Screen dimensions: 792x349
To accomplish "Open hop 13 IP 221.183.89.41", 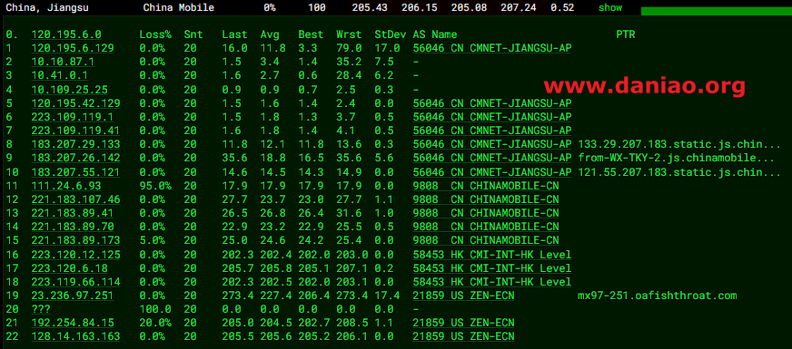I will click(x=73, y=213).
